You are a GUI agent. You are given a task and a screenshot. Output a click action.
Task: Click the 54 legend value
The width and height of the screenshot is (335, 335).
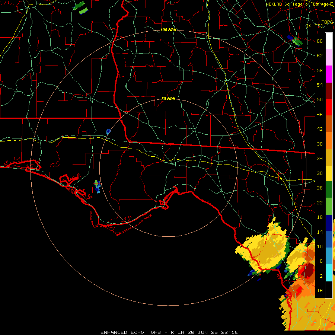[320, 85]
